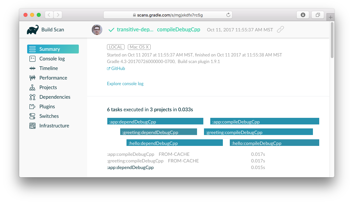This screenshot has width=353, height=204.
Task: Select the :hello:dependDebugCpp timeline bar
Action: click(175, 143)
